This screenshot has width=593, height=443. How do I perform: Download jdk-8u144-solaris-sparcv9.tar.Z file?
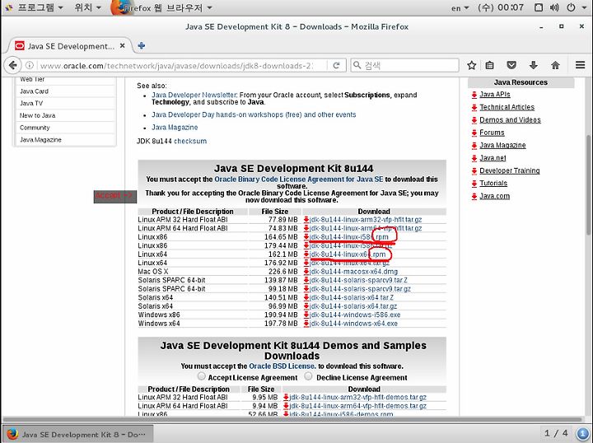point(358,280)
